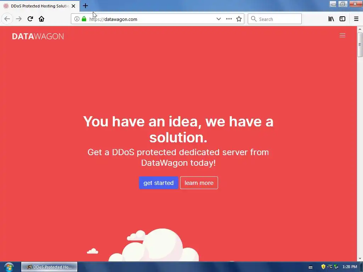
Task: Click the page scrollbar up arrow
Action: tap(360, 29)
